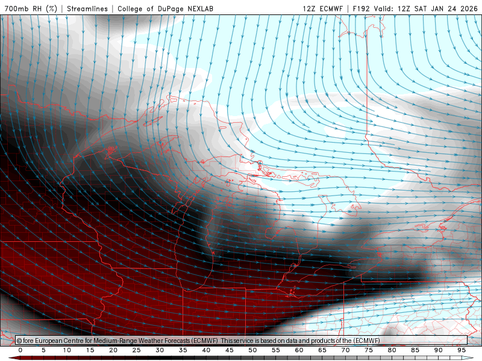Click the color scale label '50'
Image resolution: width=482 pixels, height=361 pixels.
pyautogui.click(x=252, y=350)
